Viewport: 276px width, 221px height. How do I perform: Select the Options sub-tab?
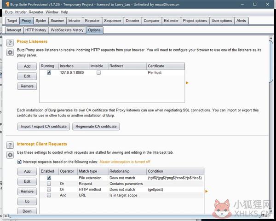[94, 30]
